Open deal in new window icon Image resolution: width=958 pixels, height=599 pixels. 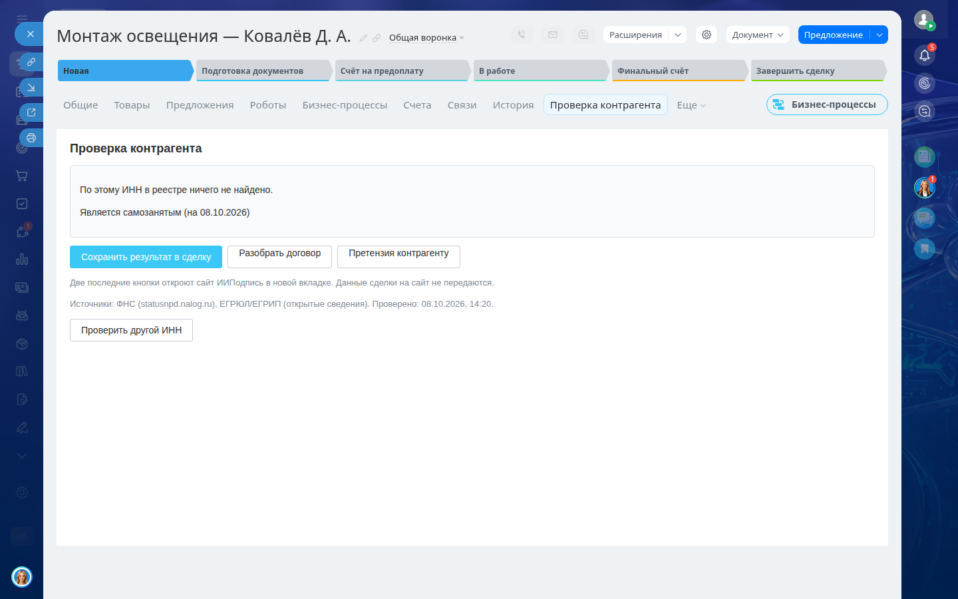31,112
